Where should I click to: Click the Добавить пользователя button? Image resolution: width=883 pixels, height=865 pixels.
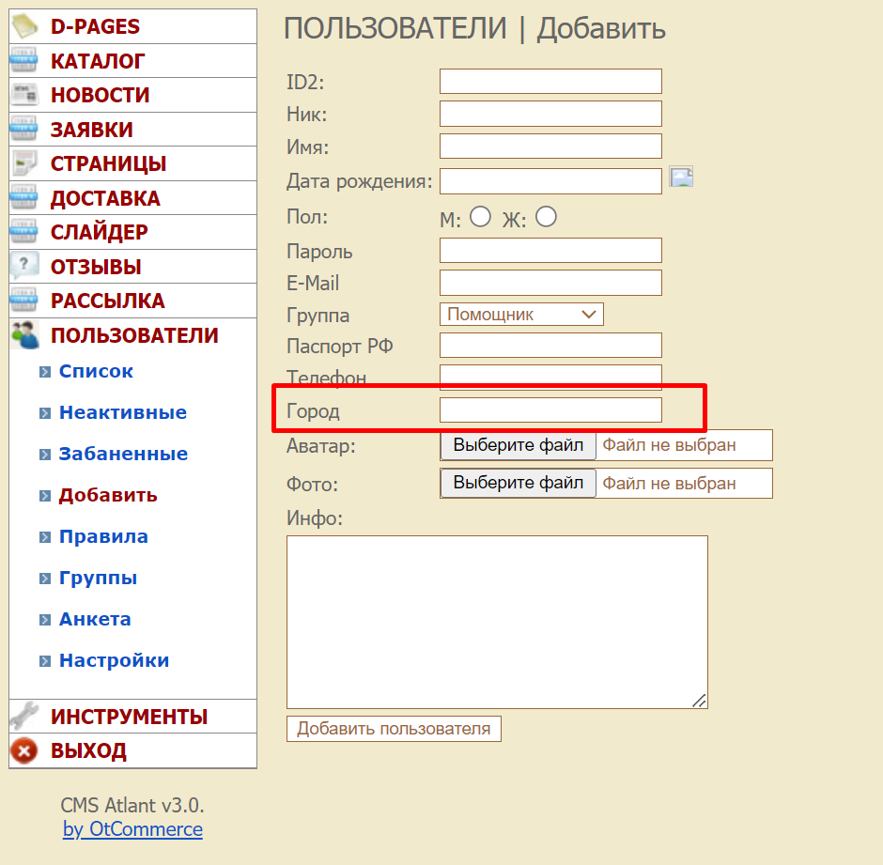coord(394,729)
